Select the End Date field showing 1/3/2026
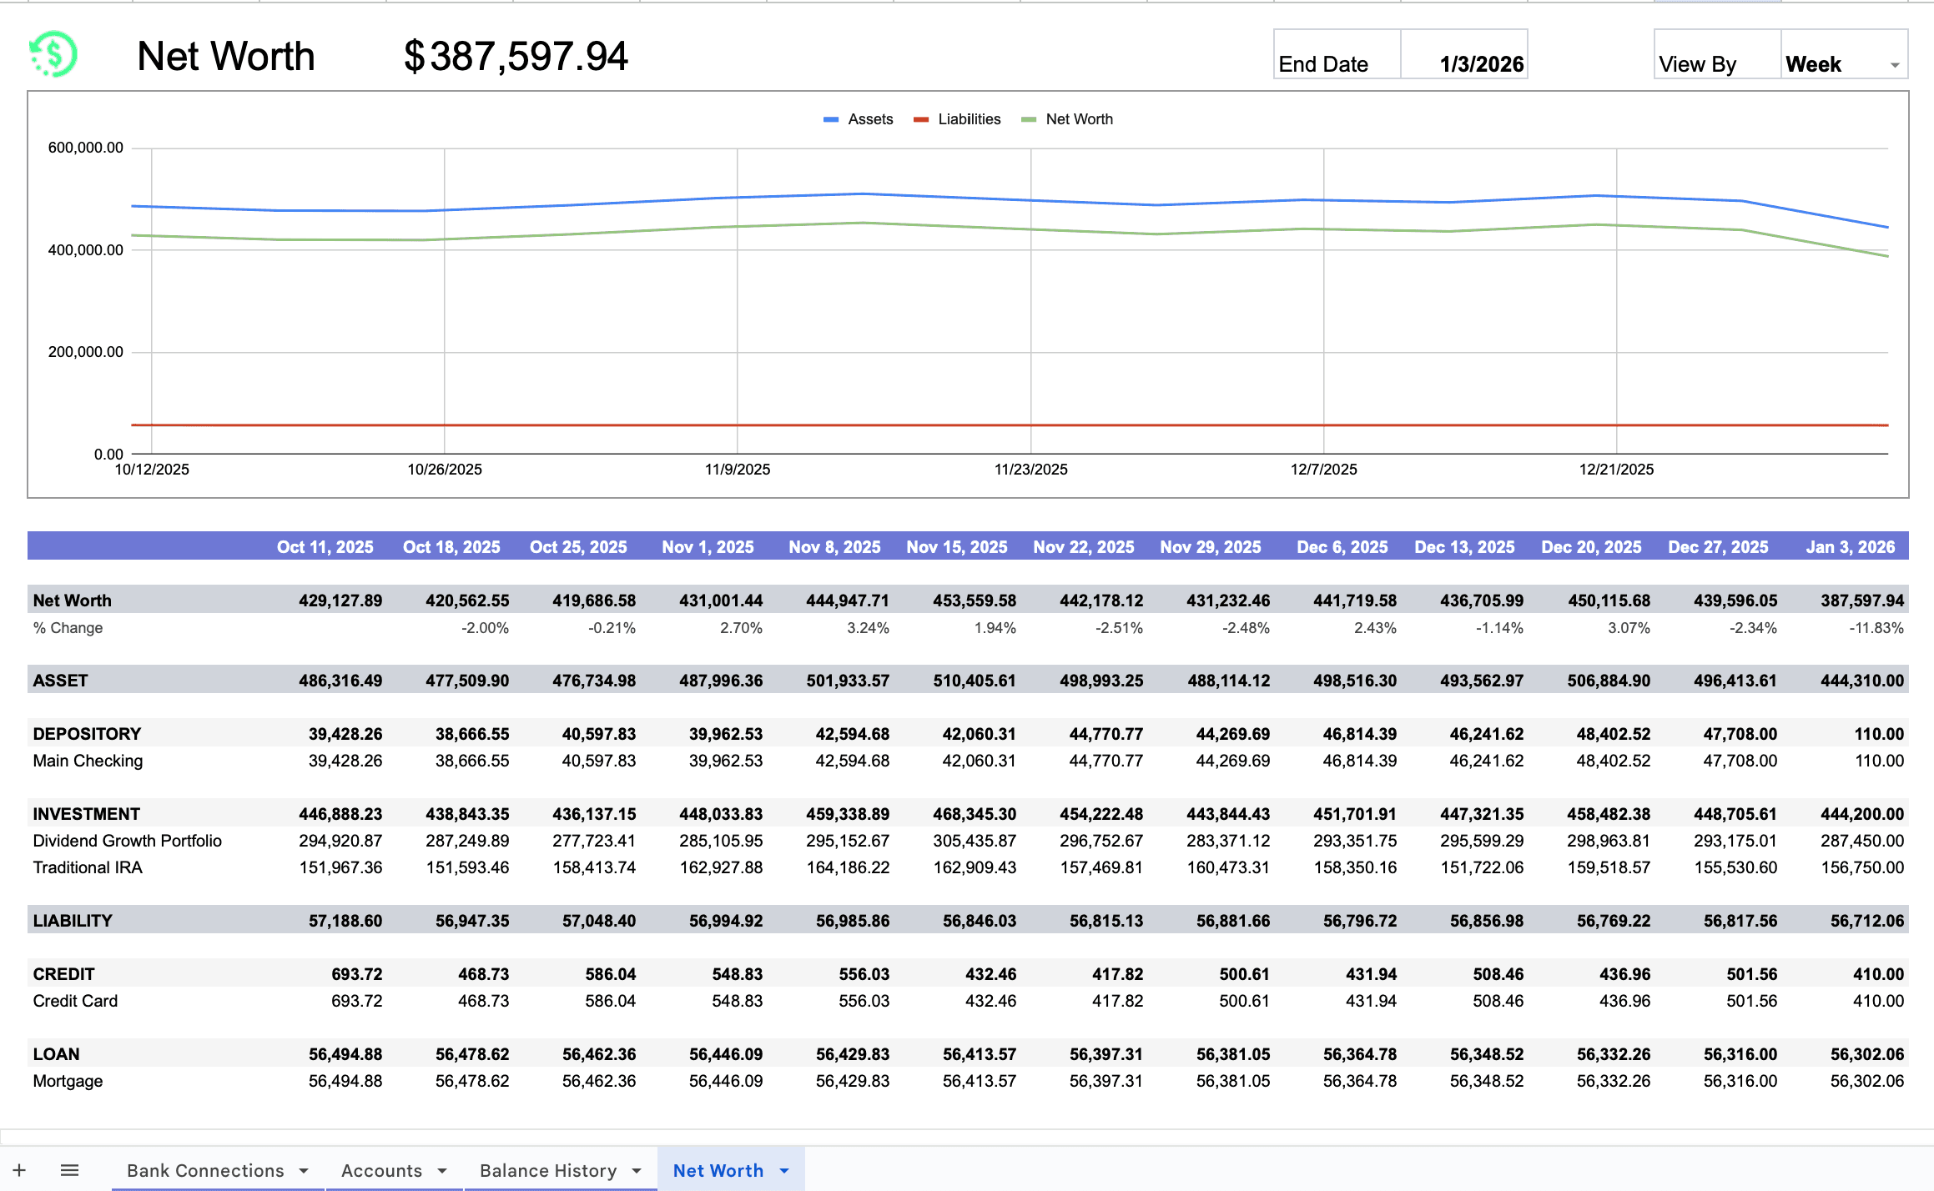Image resolution: width=1934 pixels, height=1191 pixels. click(x=1481, y=63)
